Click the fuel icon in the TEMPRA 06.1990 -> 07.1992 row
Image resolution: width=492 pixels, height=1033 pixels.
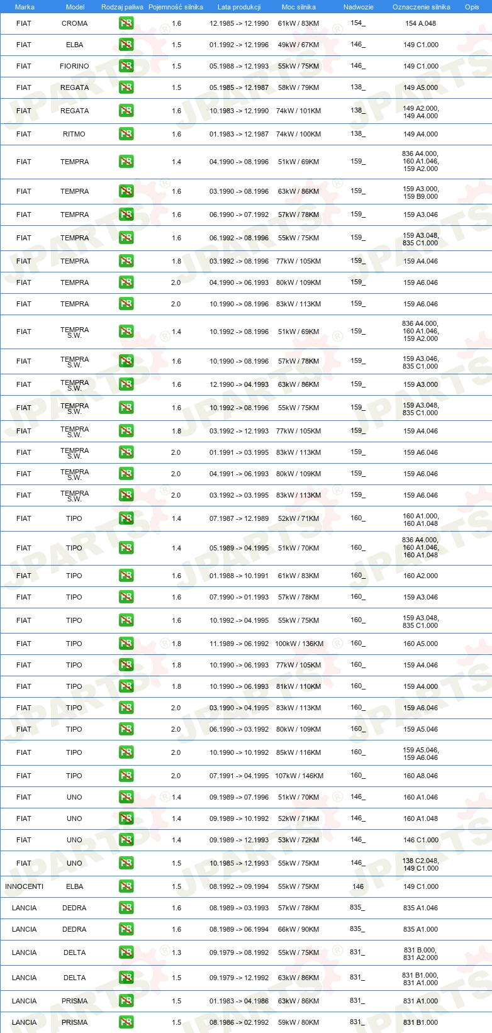click(x=126, y=215)
